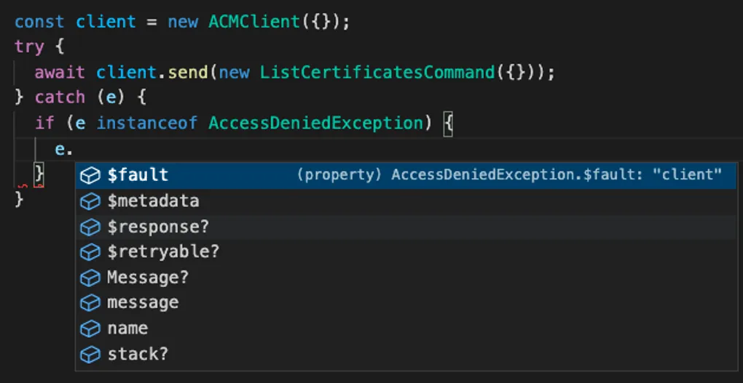Screen dimensions: 743x383
Task: Select the $fault suggestion
Action: (138, 175)
